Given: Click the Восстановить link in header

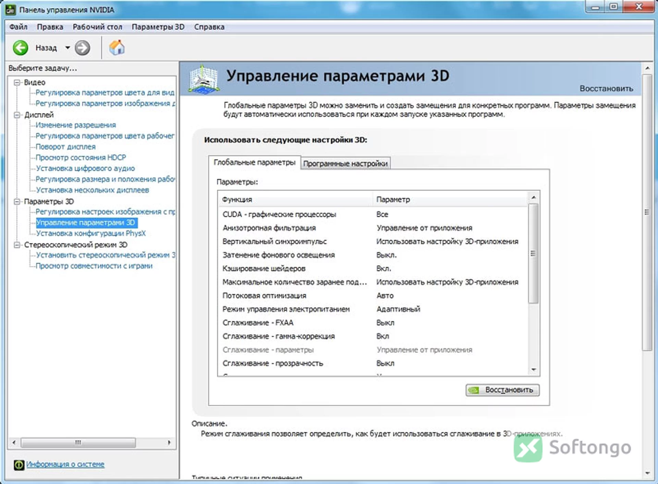Looking at the screenshot, I should click(x=606, y=89).
